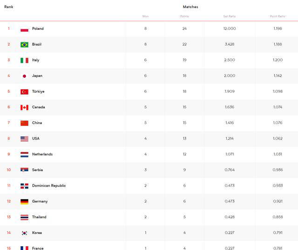Open the Dominican Republic team link
298x250 pixels.
[x=49, y=186]
